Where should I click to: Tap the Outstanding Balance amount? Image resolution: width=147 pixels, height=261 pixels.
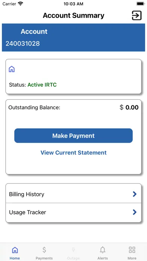(129, 107)
